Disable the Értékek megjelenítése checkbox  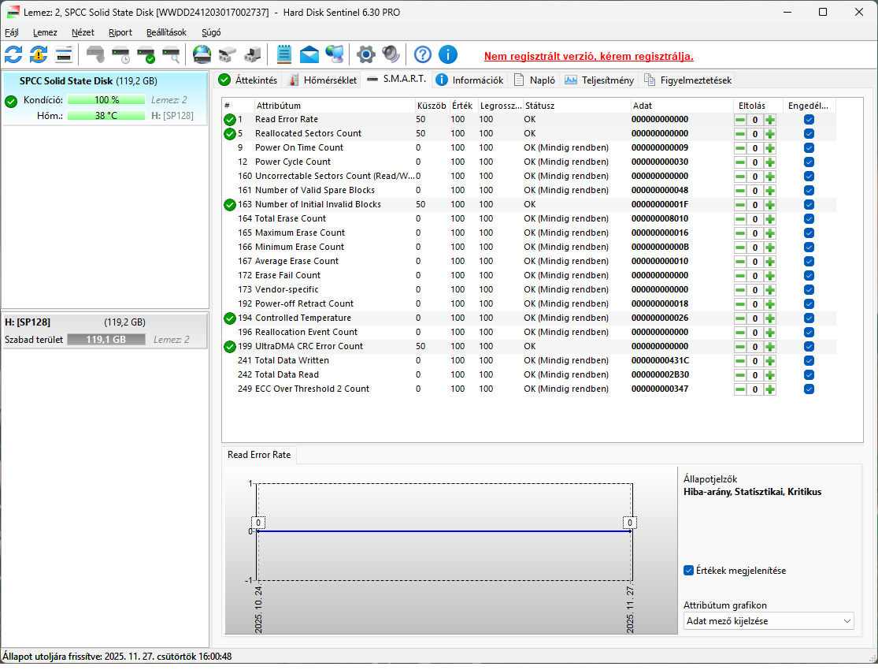coord(689,571)
